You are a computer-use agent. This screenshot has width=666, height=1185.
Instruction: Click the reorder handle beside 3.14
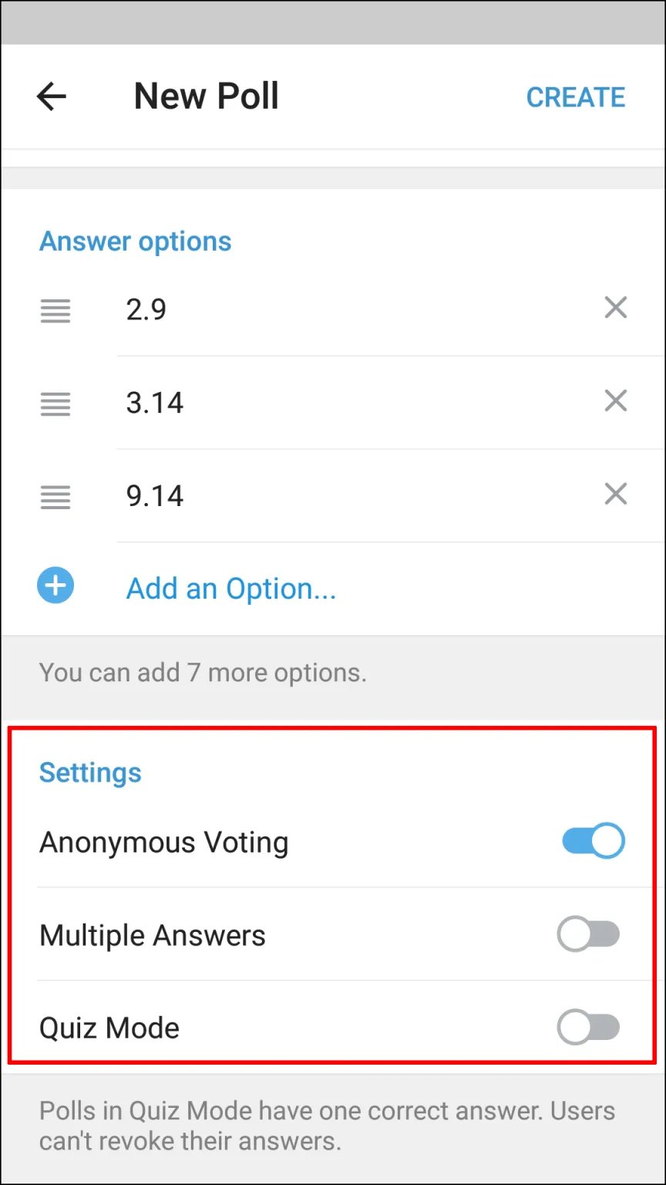55,403
